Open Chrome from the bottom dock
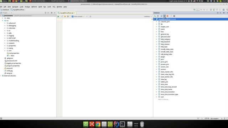Image resolution: width=228 pixels, height=128 pixels. tap(98, 124)
